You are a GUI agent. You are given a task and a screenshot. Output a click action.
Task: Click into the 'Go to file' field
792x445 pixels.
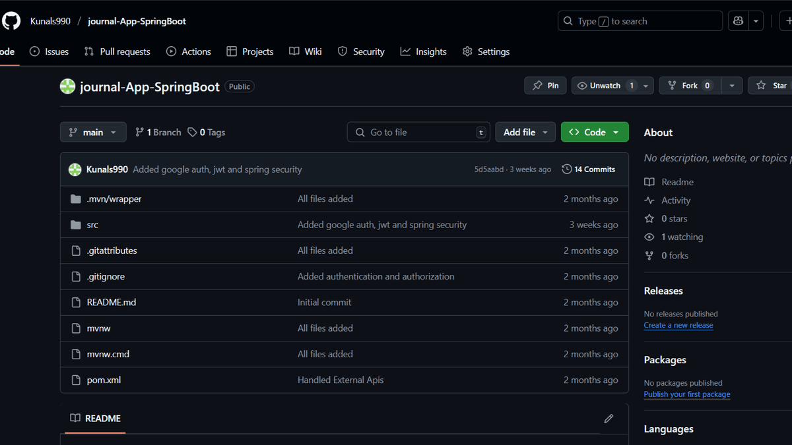point(418,133)
